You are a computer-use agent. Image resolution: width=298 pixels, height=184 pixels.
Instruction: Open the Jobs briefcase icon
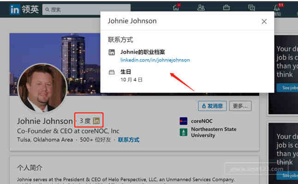226,7
